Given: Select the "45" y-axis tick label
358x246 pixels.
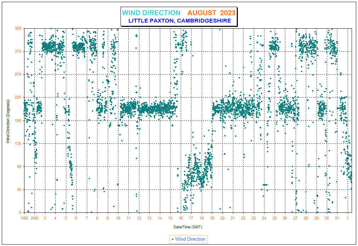Looking at the screenshot, I should point(19,189).
